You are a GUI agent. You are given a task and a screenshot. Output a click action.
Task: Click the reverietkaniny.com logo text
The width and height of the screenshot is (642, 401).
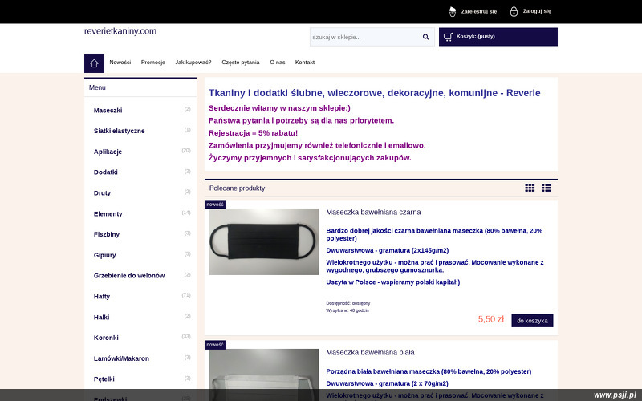120,31
